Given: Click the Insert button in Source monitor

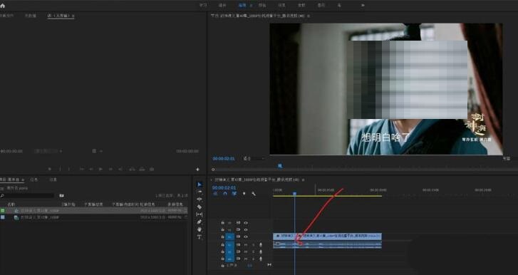Looking at the screenshot, I should tap(132, 169).
